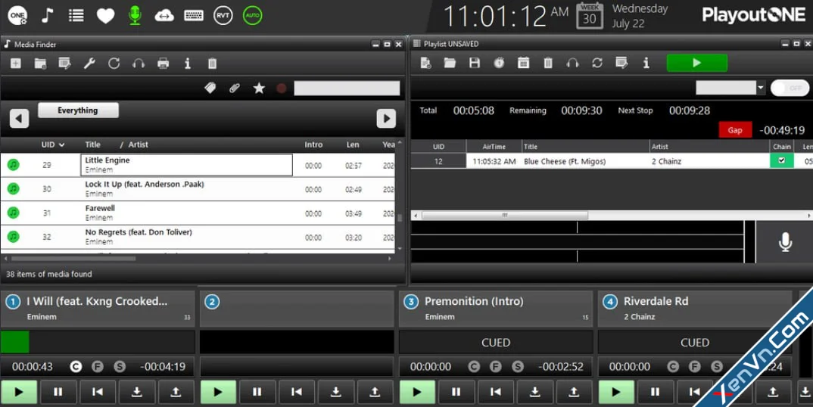Sort Media Finder by Intro column

pos(313,144)
